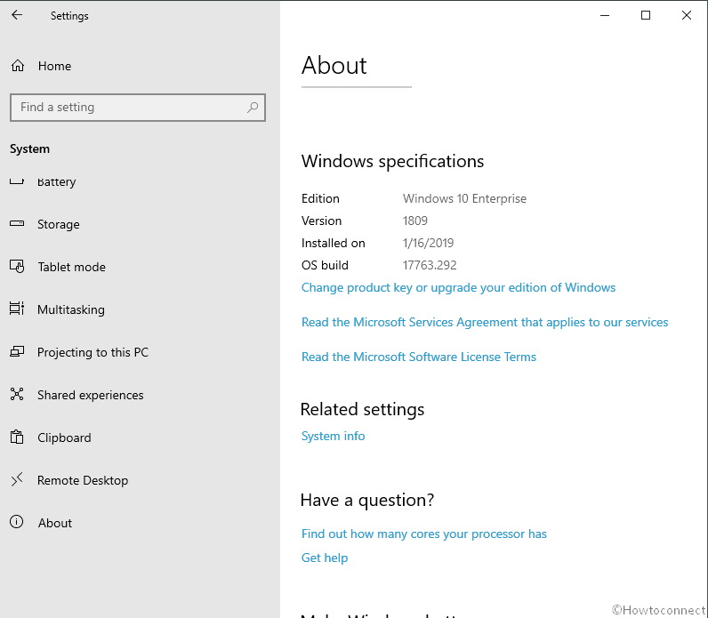
Task: Click the About info icon
Action: point(17,522)
